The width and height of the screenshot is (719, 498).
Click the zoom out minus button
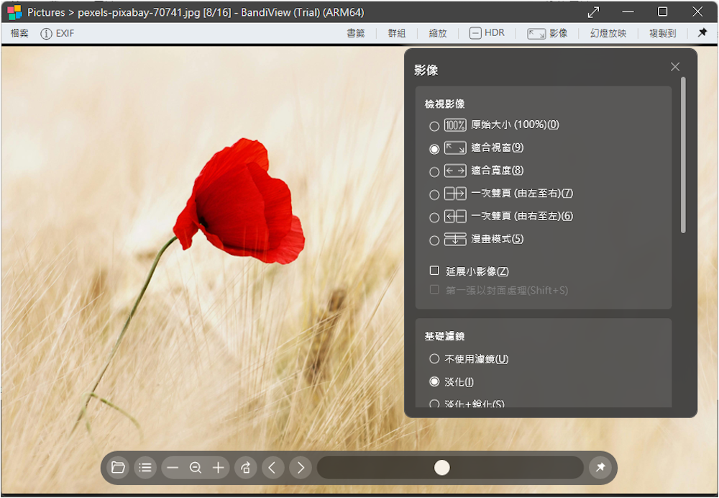[x=173, y=468]
